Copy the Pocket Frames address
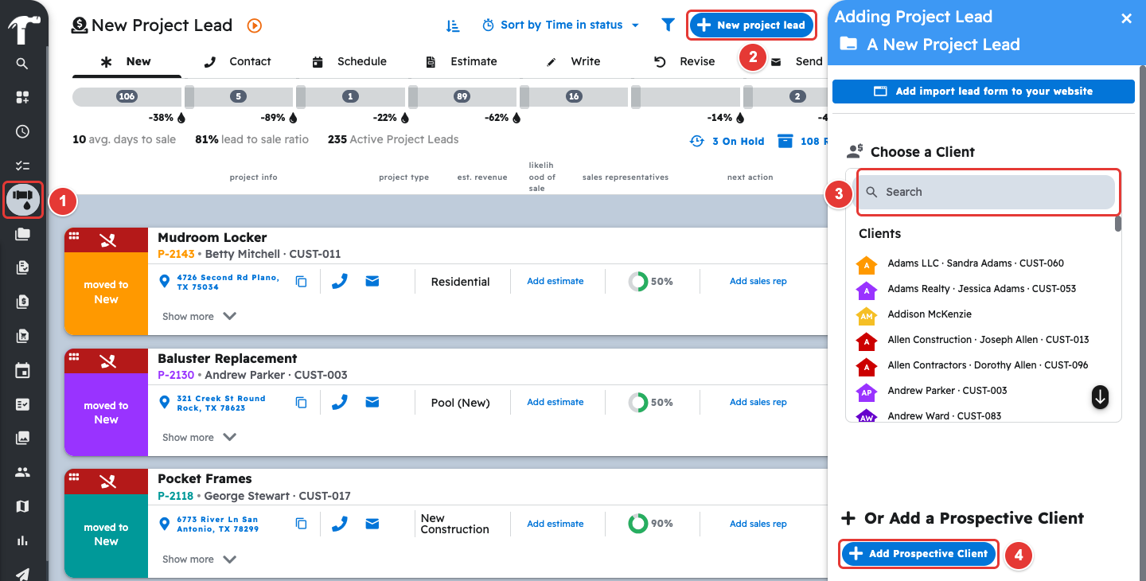This screenshot has width=1146, height=581. pos(301,524)
